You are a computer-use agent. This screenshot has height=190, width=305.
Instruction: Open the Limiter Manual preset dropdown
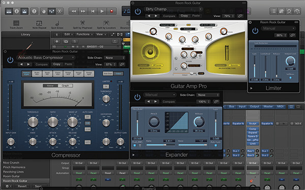278,28
